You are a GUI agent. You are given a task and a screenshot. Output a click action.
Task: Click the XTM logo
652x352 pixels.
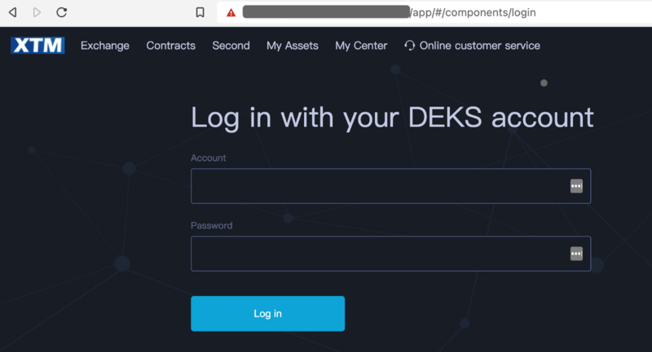click(37, 46)
